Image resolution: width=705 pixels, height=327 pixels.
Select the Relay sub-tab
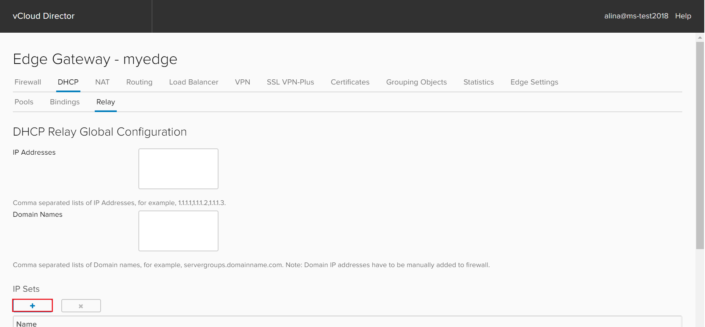106,102
